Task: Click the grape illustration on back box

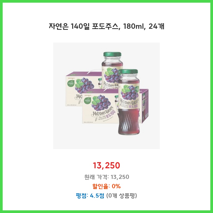Action: pos(84,85)
